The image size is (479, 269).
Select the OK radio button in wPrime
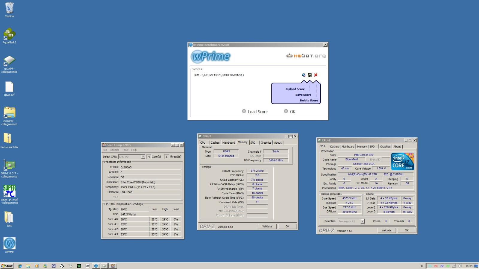click(x=286, y=111)
